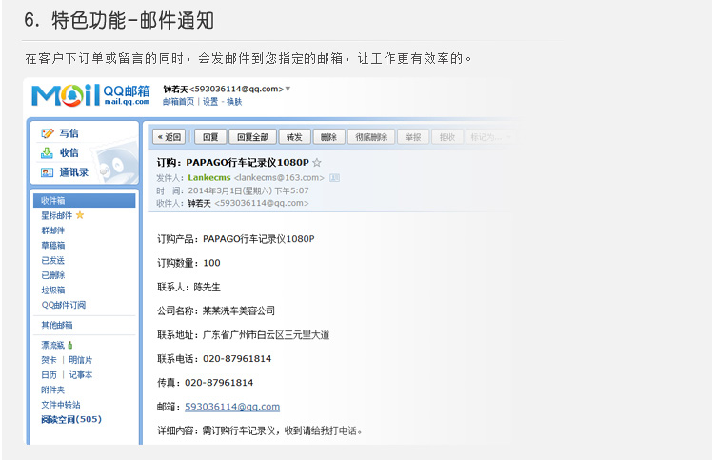This screenshot has width=714, height=460.
Task: Open the 设置 settings link
Action: 210,102
